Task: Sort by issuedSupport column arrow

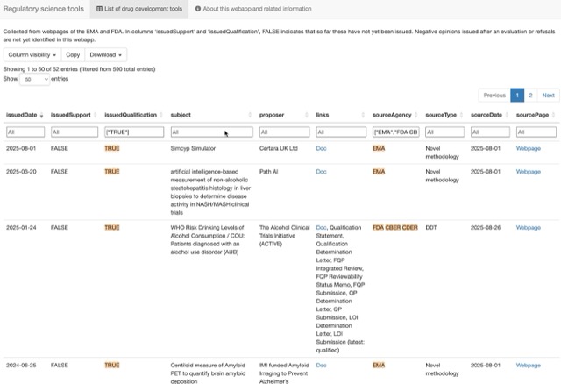Action: click(x=96, y=115)
